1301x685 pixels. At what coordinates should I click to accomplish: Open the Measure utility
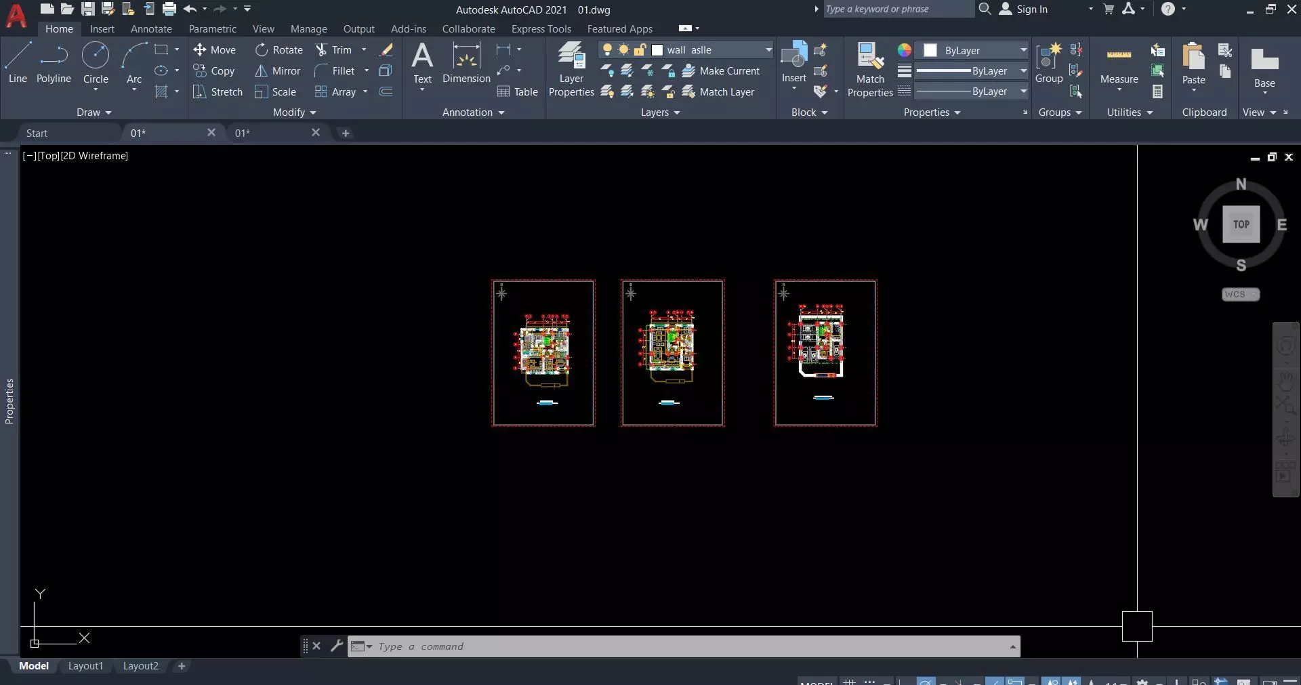click(x=1119, y=66)
